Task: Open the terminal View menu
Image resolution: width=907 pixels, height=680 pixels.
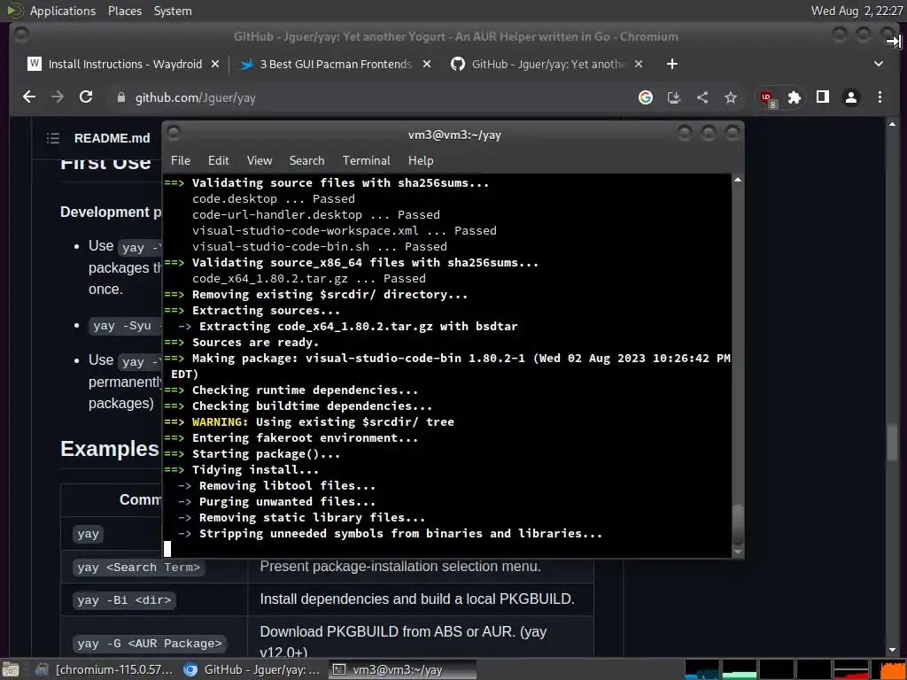Action: pyautogui.click(x=260, y=160)
